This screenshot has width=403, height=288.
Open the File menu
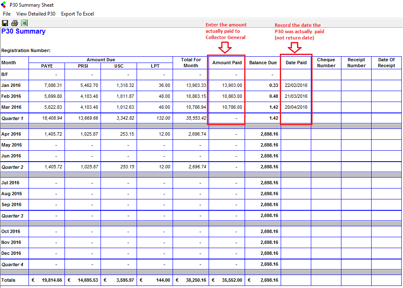pyautogui.click(x=7, y=14)
